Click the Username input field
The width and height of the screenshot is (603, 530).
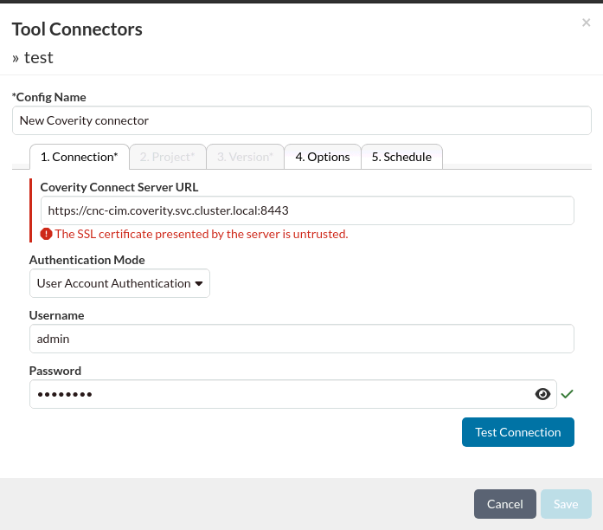(x=301, y=339)
